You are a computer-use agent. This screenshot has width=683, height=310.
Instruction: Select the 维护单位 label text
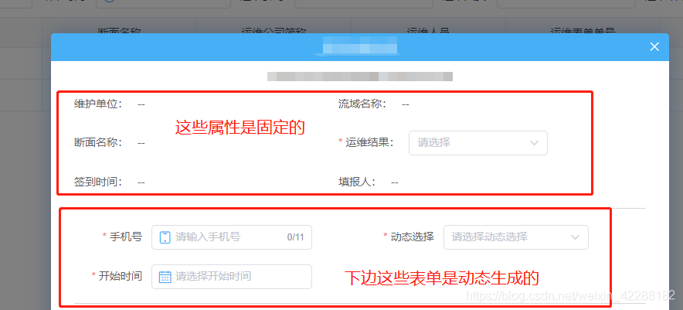tap(98, 104)
